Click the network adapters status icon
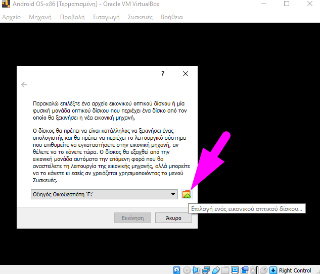This screenshot has width=320, height=274. (206, 270)
